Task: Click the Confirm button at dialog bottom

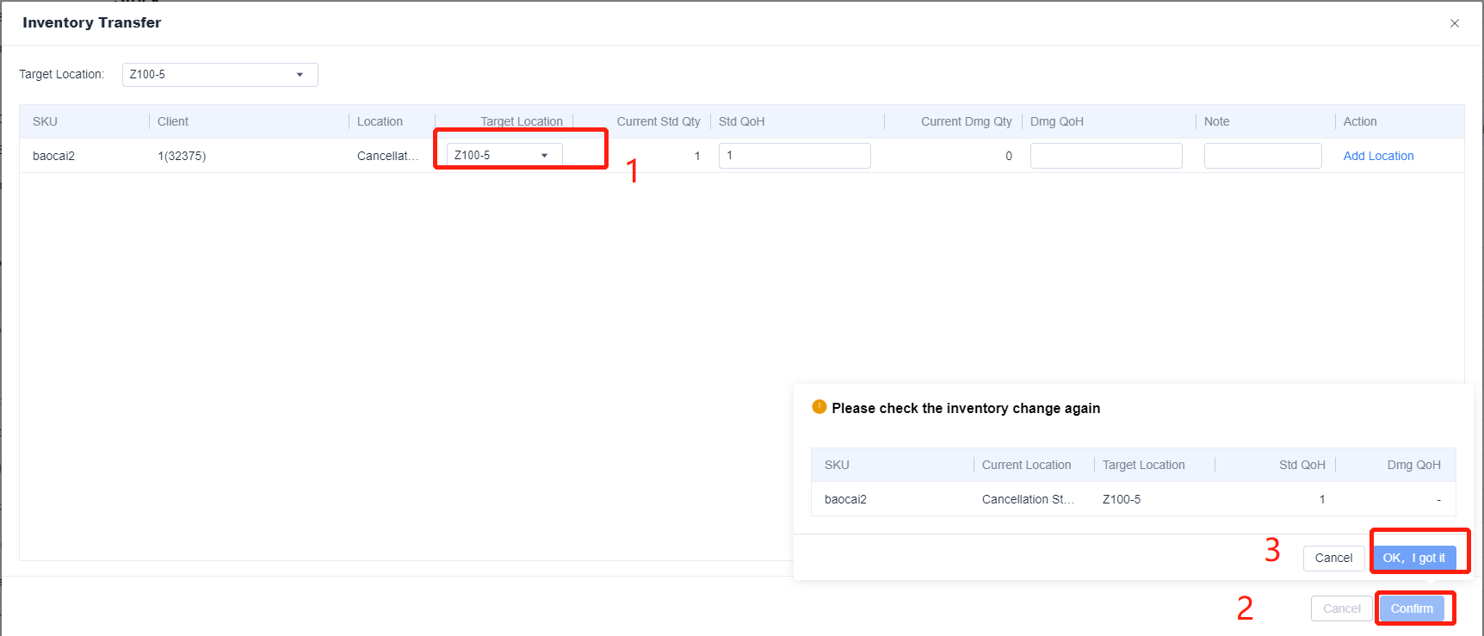Action: coord(1412,608)
